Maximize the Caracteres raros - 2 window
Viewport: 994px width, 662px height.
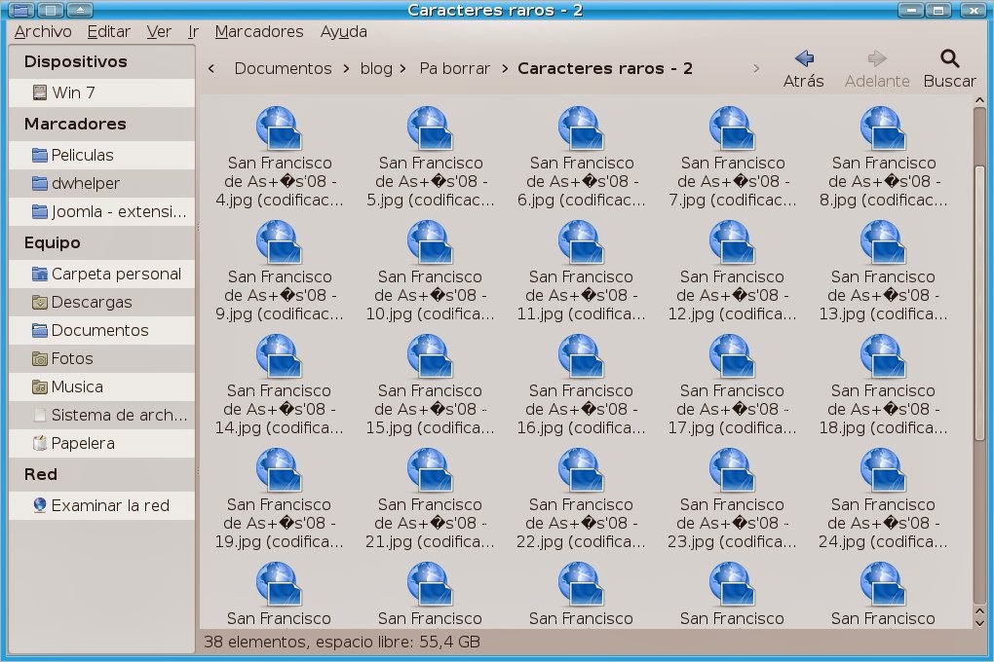(938, 10)
